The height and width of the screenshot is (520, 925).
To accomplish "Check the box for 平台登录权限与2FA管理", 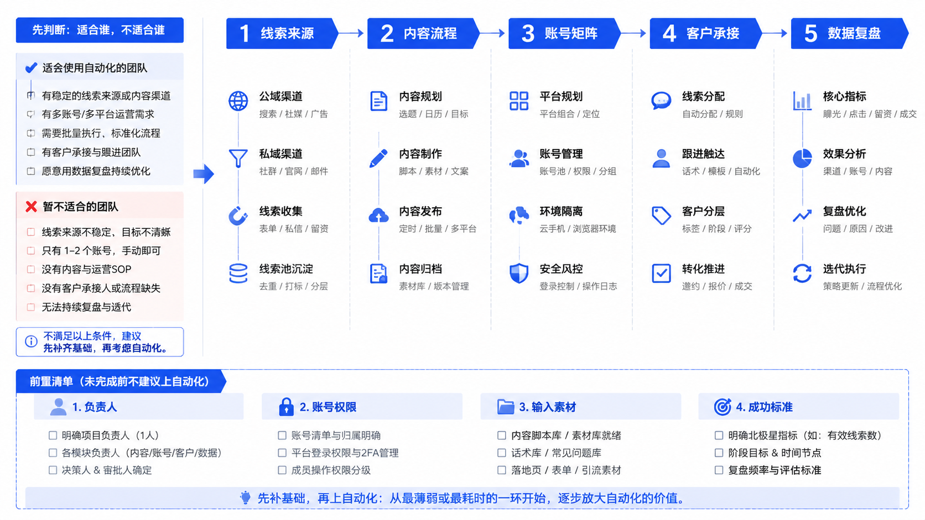I will pos(282,453).
